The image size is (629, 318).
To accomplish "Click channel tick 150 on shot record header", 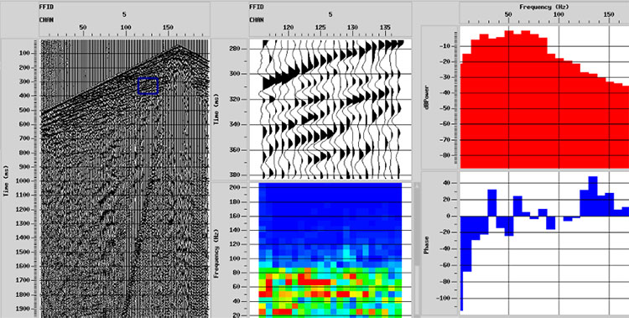I will 168,28.
